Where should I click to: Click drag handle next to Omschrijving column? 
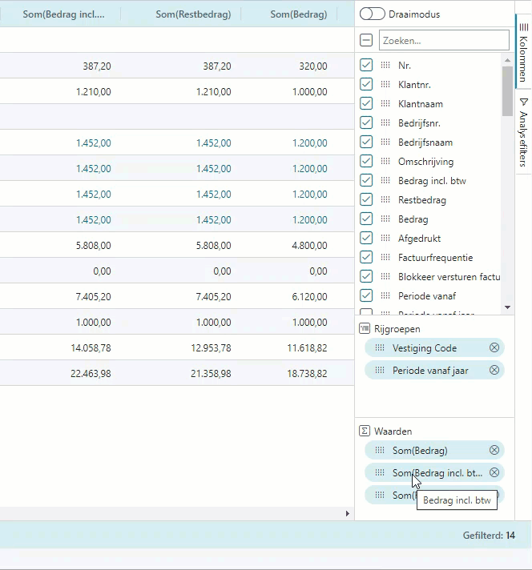385,162
